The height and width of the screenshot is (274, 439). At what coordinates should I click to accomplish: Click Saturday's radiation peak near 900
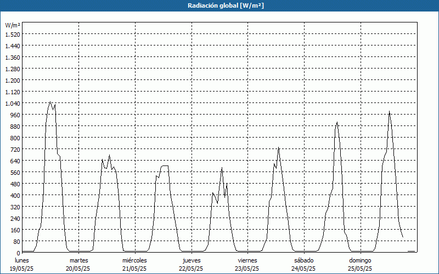tap(337, 122)
